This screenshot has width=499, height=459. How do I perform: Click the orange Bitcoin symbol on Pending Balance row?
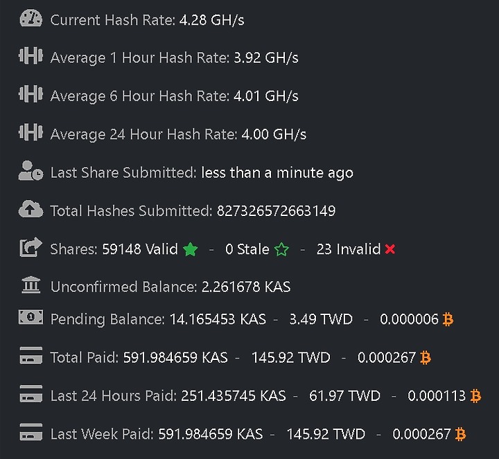pyautogui.click(x=448, y=319)
